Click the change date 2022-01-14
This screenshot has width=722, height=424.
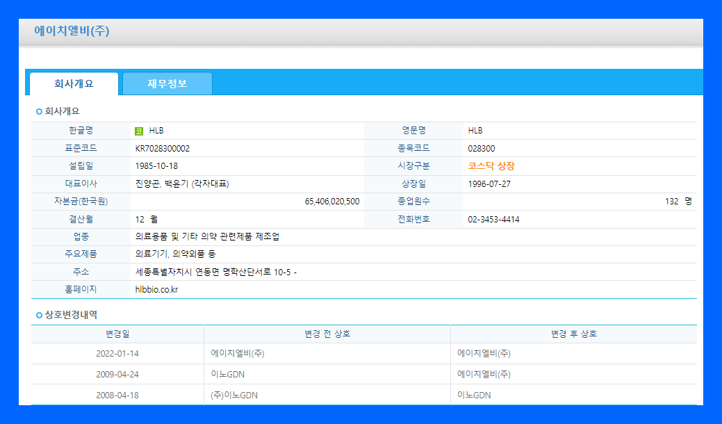[x=117, y=354]
